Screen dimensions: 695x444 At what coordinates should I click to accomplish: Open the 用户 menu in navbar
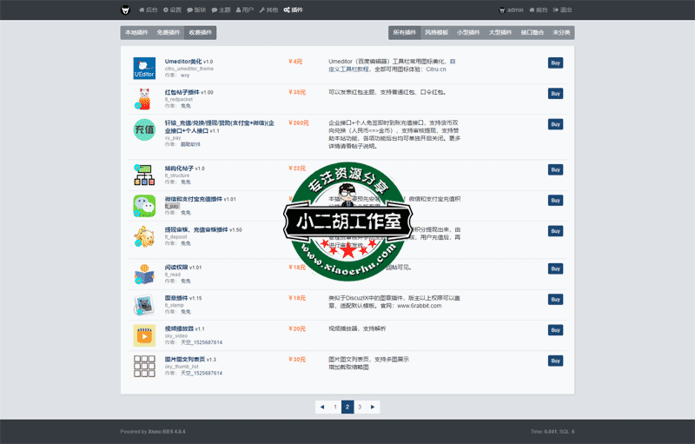coord(245,10)
